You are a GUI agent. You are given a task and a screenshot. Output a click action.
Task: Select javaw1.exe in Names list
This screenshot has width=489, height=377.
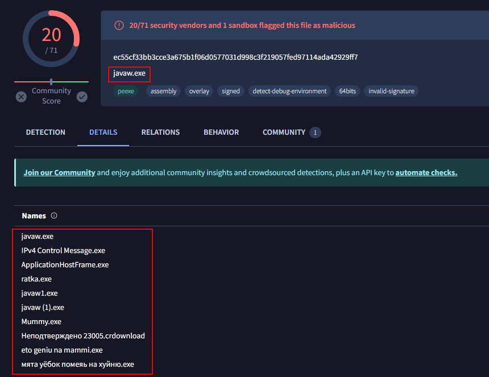coord(39,293)
